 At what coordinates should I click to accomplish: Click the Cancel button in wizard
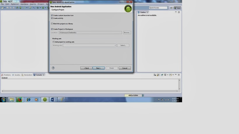tap(125, 68)
